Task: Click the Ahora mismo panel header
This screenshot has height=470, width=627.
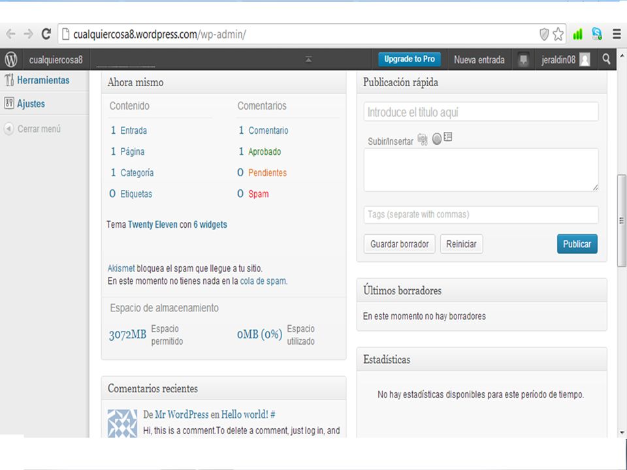Action: 223,82
